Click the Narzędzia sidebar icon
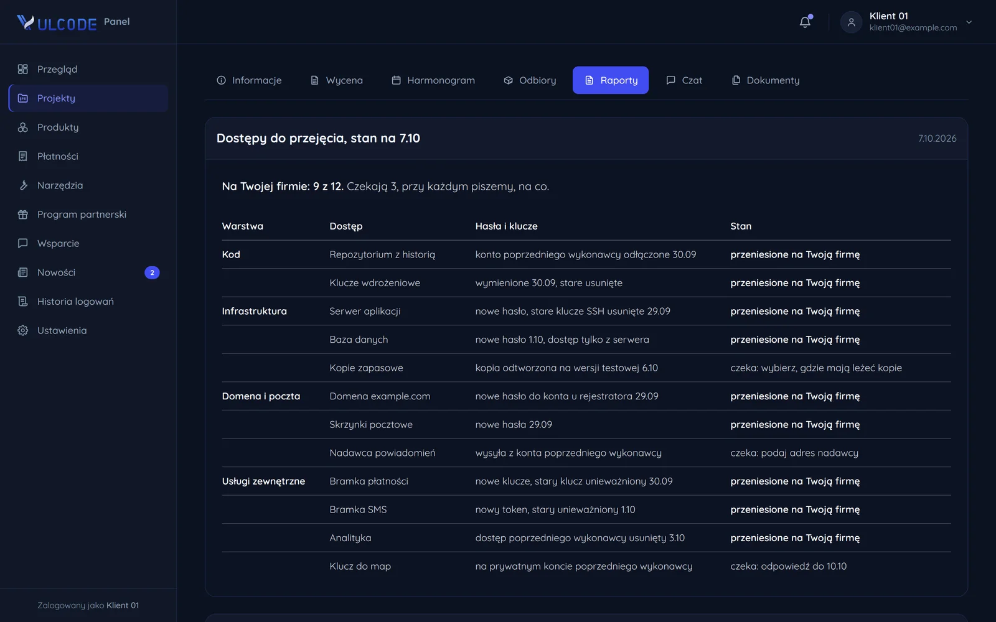 [23, 185]
